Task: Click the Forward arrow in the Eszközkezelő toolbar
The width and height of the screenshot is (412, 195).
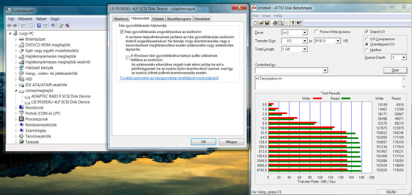Action: click(15, 25)
